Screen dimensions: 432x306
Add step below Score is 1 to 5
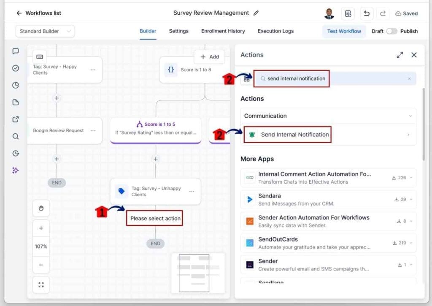(156, 159)
